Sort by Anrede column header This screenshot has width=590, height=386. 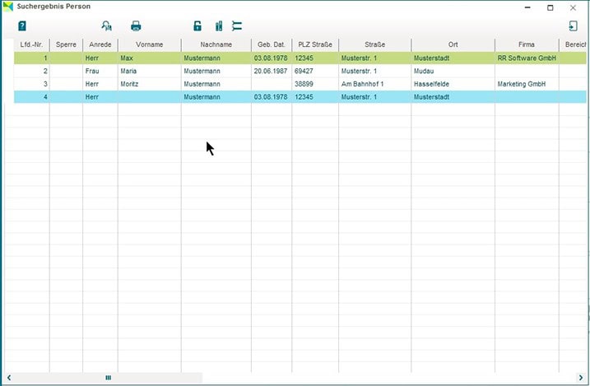[100, 44]
